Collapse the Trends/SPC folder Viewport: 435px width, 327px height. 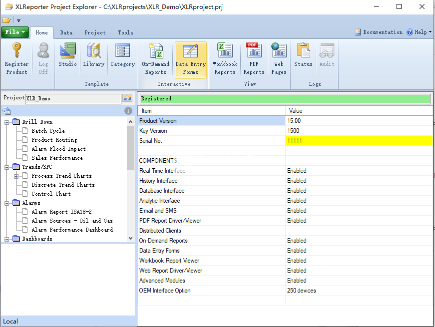[x=6, y=167]
